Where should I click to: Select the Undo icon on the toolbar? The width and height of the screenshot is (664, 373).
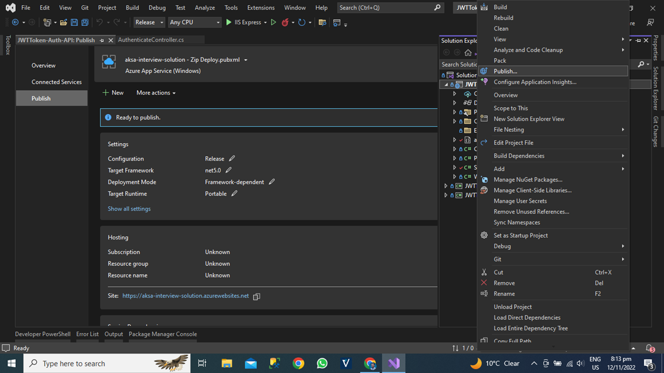[100, 22]
